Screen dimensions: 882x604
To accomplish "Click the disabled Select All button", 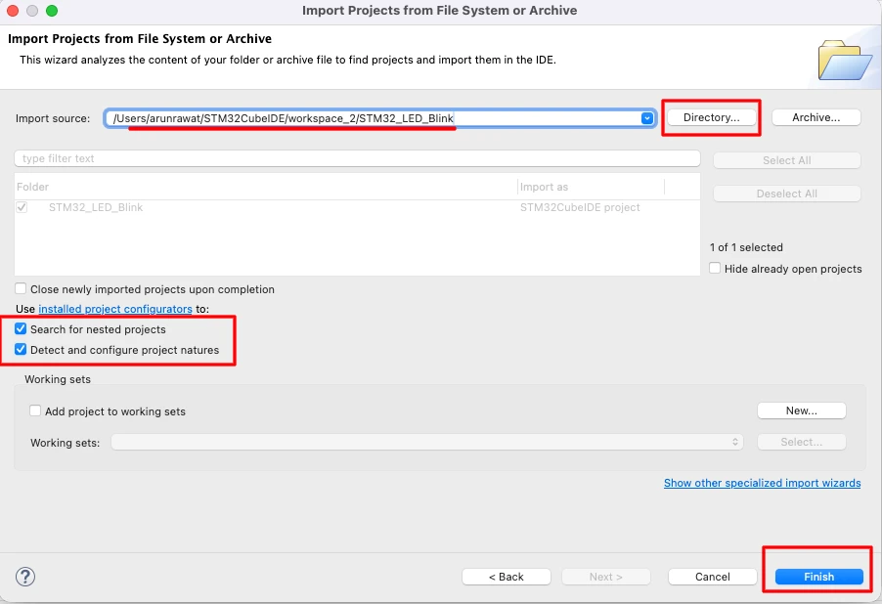I will pos(787,160).
